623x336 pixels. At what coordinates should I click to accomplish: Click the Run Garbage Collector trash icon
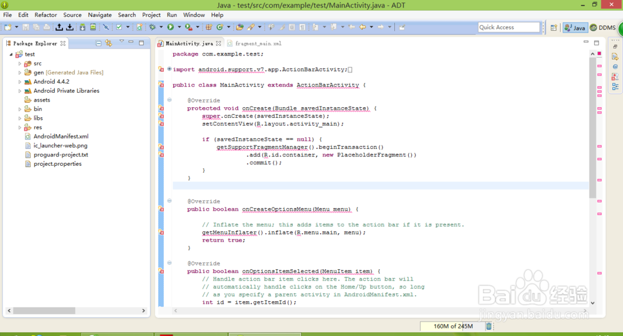(x=488, y=326)
